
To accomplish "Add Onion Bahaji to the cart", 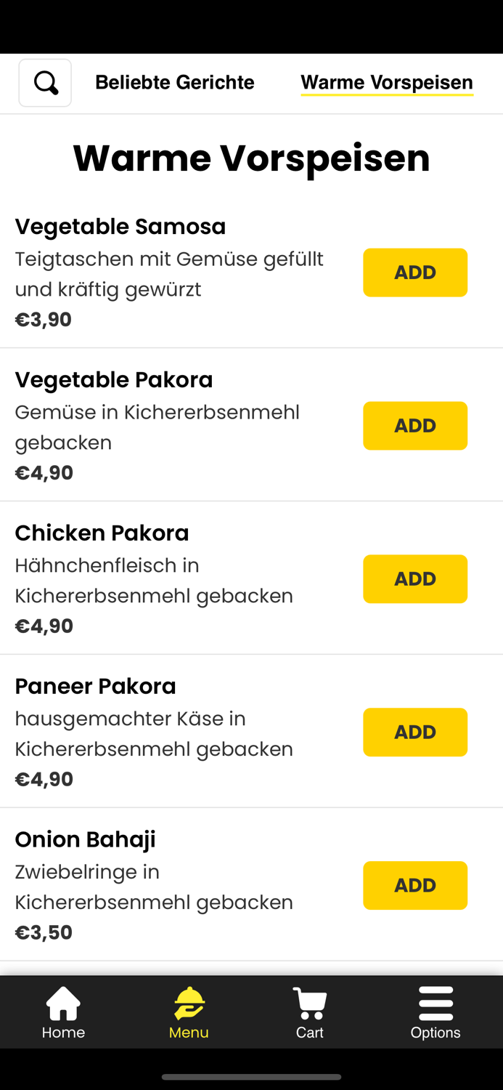I will point(415,885).
